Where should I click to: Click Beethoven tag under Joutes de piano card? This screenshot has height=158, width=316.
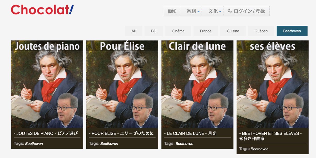tap(34, 144)
